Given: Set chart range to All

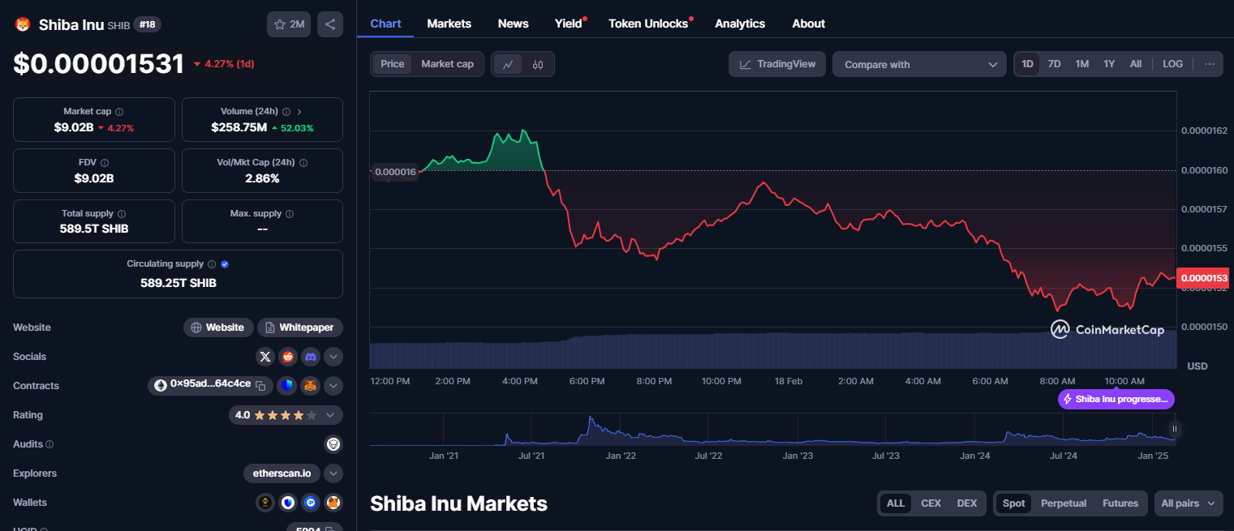Looking at the screenshot, I should coord(1136,64).
